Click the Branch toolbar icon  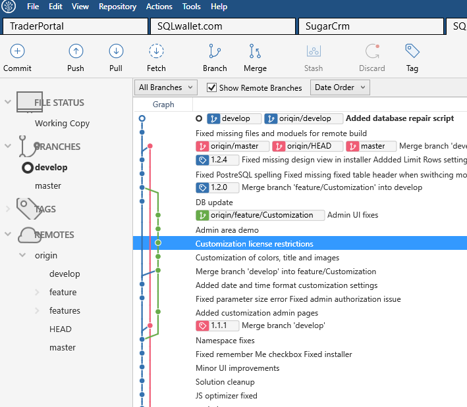point(215,51)
